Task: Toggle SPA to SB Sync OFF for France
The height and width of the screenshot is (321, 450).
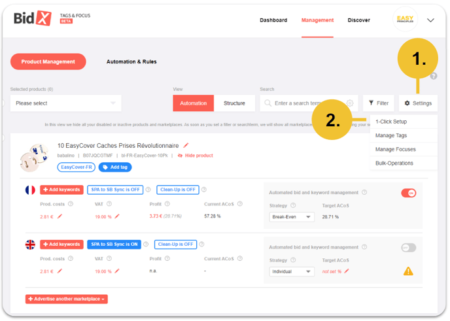Action: coord(115,190)
